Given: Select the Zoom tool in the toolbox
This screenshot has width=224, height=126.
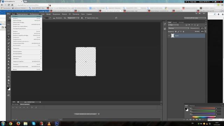Looking at the screenshot, I should coord(8,83).
